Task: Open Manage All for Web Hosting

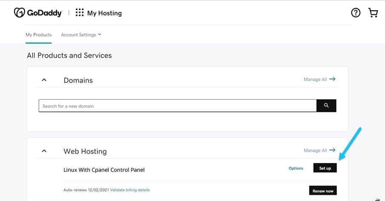Action: [315, 151]
